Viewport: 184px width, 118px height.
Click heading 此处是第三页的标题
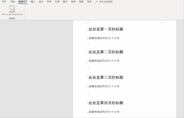pos(106,77)
